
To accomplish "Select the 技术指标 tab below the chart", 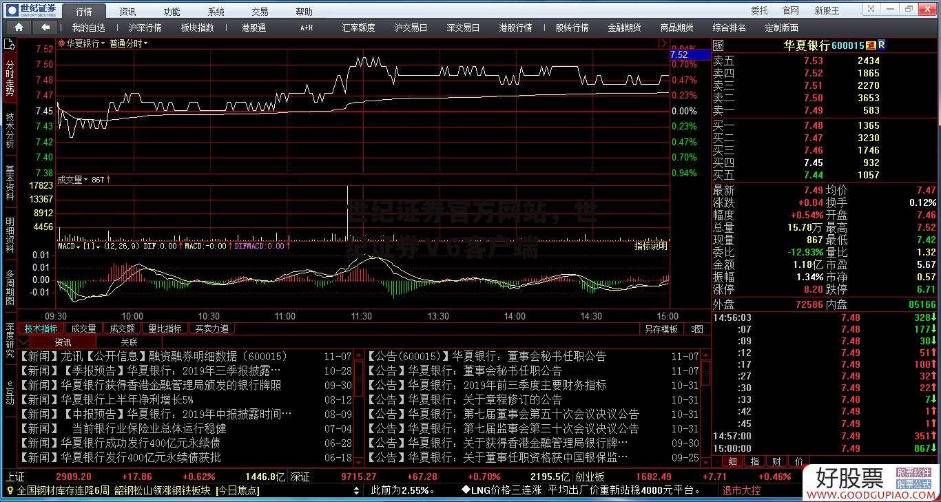I will pyautogui.click(x=41, y=329).
